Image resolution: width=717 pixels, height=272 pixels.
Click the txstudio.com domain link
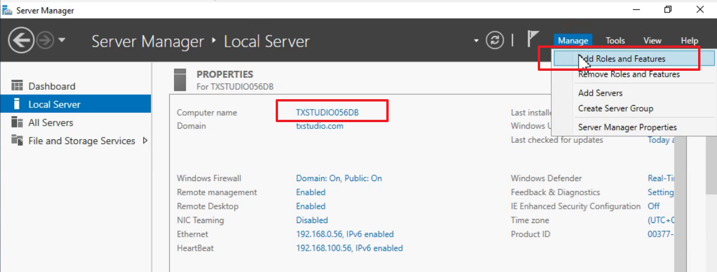tap(319, 126)
